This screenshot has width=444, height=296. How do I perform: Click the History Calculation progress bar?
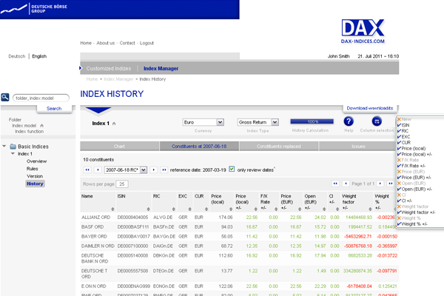click(x=312, y=121)
